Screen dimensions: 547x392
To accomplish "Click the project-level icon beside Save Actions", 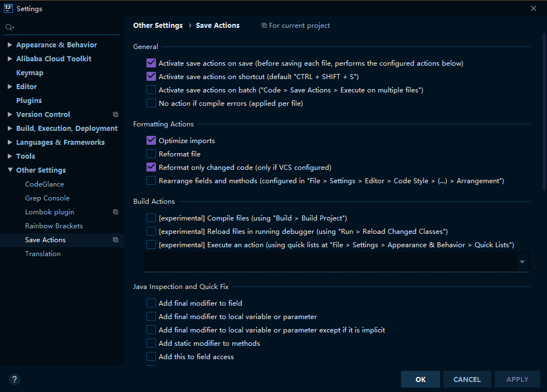I will click(115, 240).
